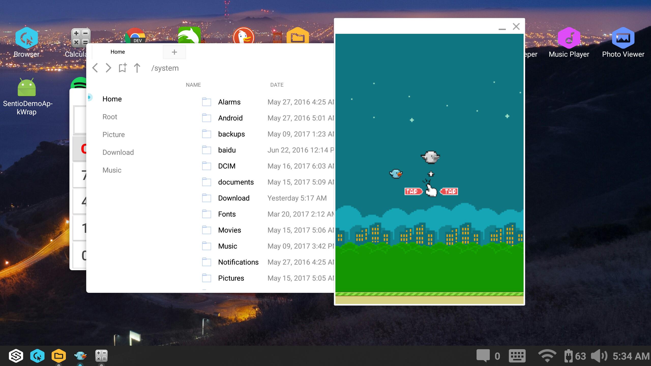Viewport: 651px width, 366px height.
Task: Select the Home tab in file manager
Action: pos(118,52)
